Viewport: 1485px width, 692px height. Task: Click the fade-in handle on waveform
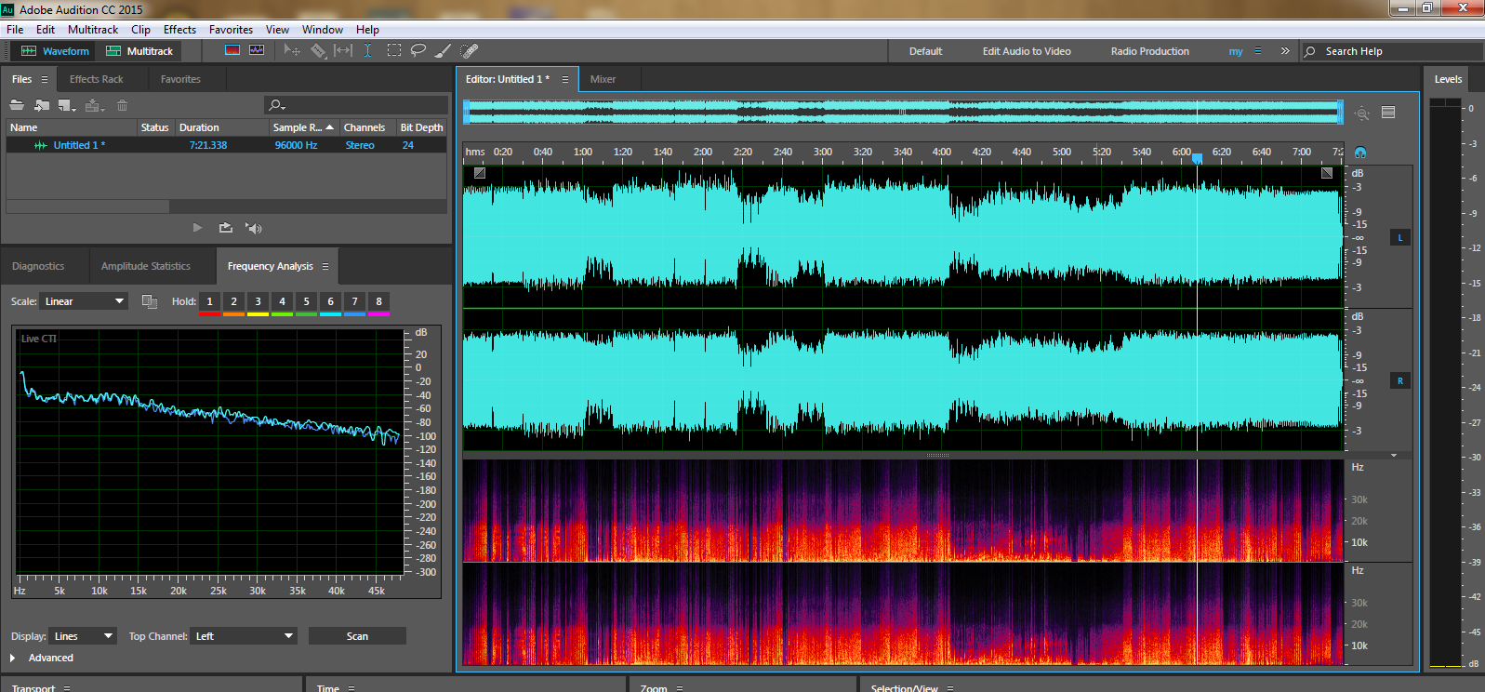480,173
